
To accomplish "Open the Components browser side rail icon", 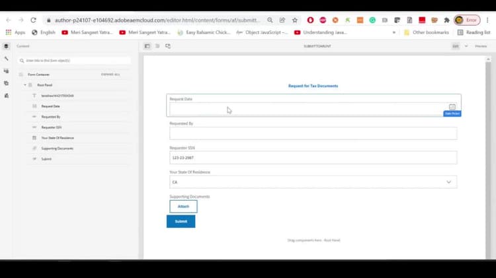I will pos(6,71).
